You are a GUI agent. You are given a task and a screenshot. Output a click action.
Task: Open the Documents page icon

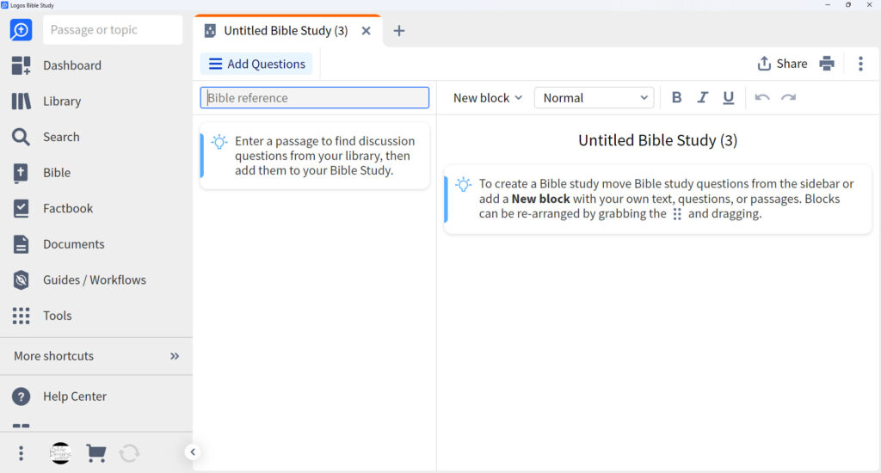tap(21, 244)
